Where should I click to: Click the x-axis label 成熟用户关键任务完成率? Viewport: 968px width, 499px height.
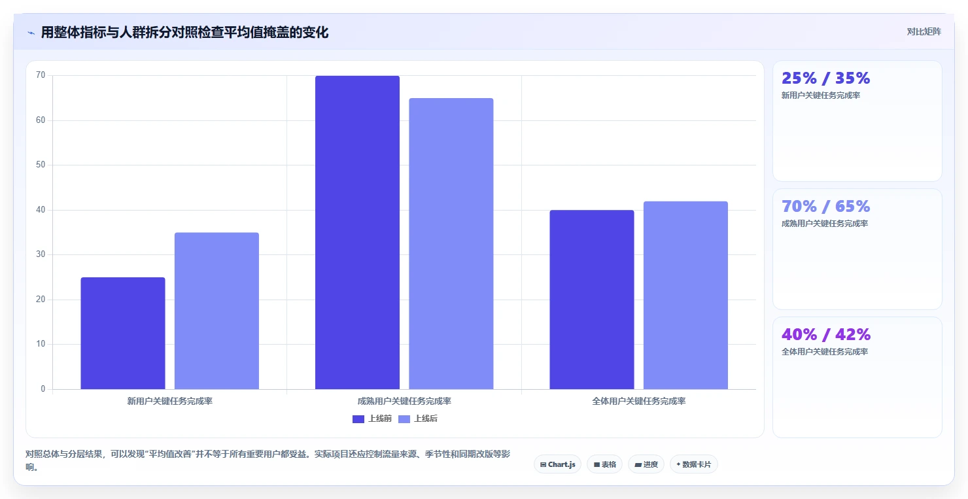pyautogui.click(x=404, y=401)
